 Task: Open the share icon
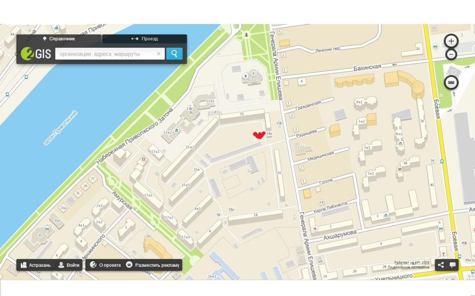point(441,265)
